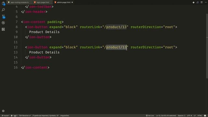The height and width of the screenshot is (117, 208).
Task: Click the closing ion-content tag on line 16
Action: [35, 68]
